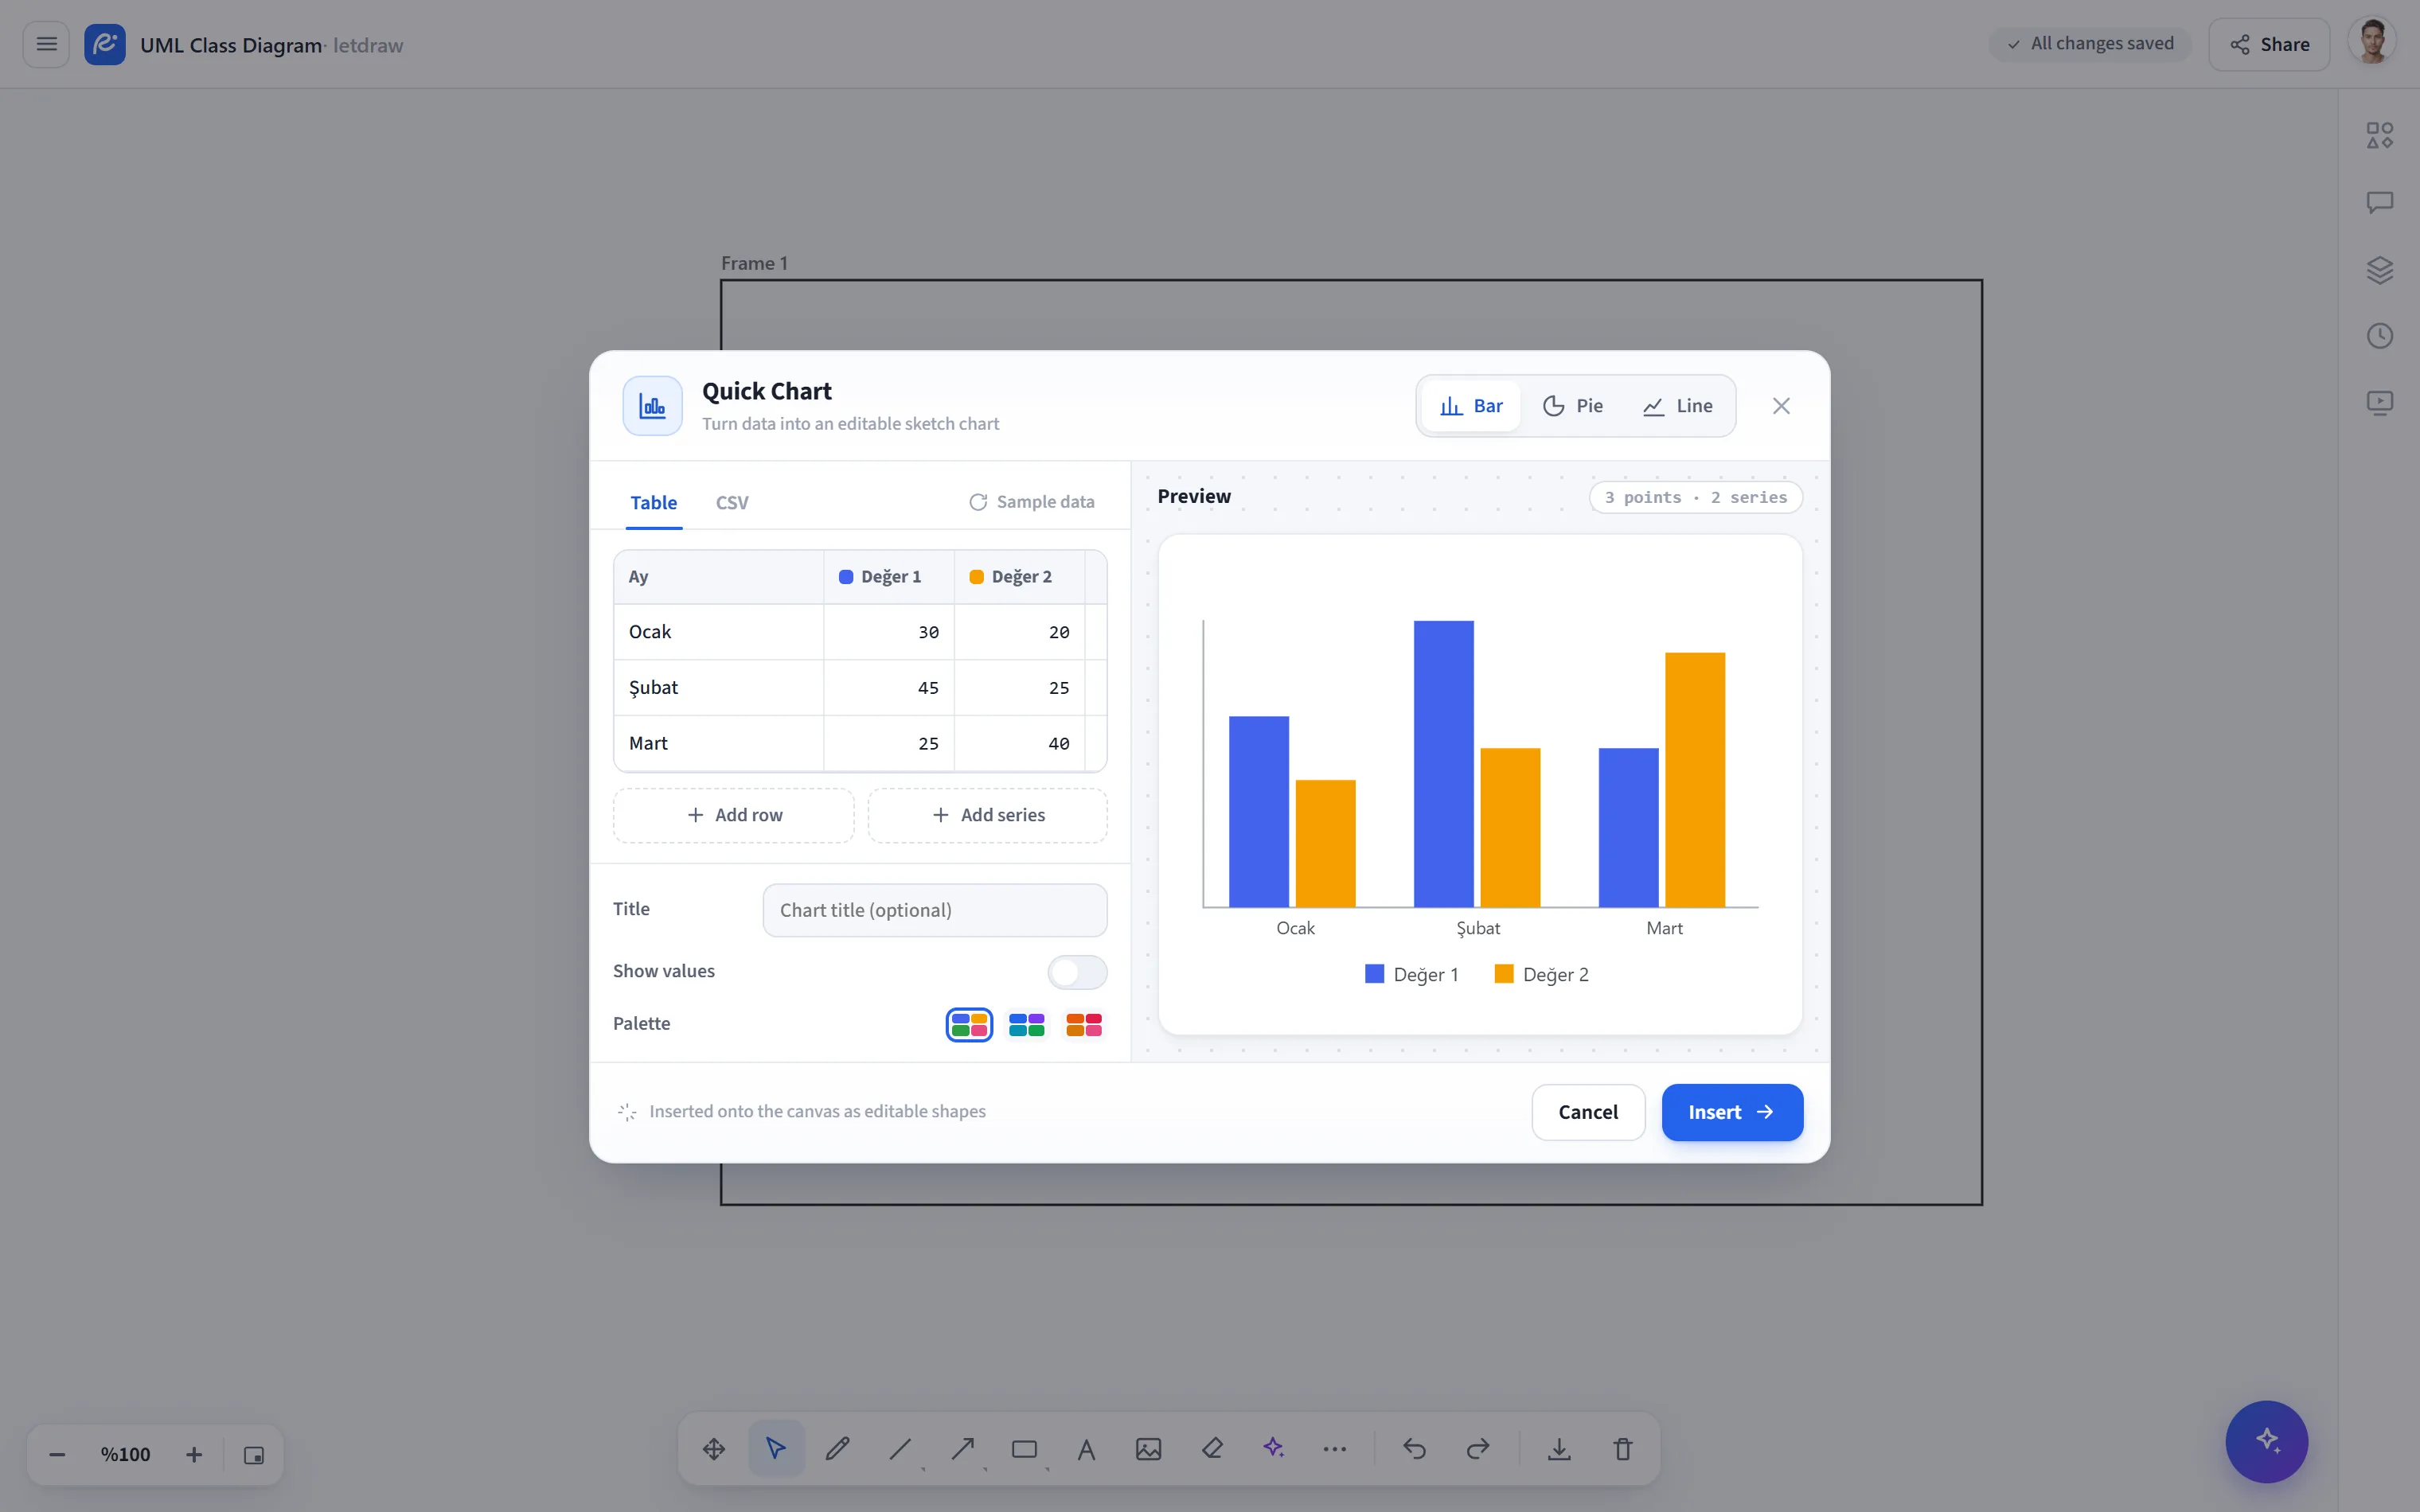Image resolution: width=2420 pixels, height=1512 pixels.
Task: Select the rectangle shape tool
Action: click(1024, 1448)
